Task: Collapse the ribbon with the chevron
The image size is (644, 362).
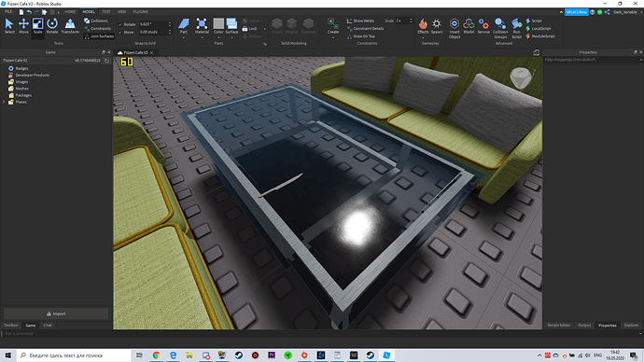Action: tap(561, 12)
